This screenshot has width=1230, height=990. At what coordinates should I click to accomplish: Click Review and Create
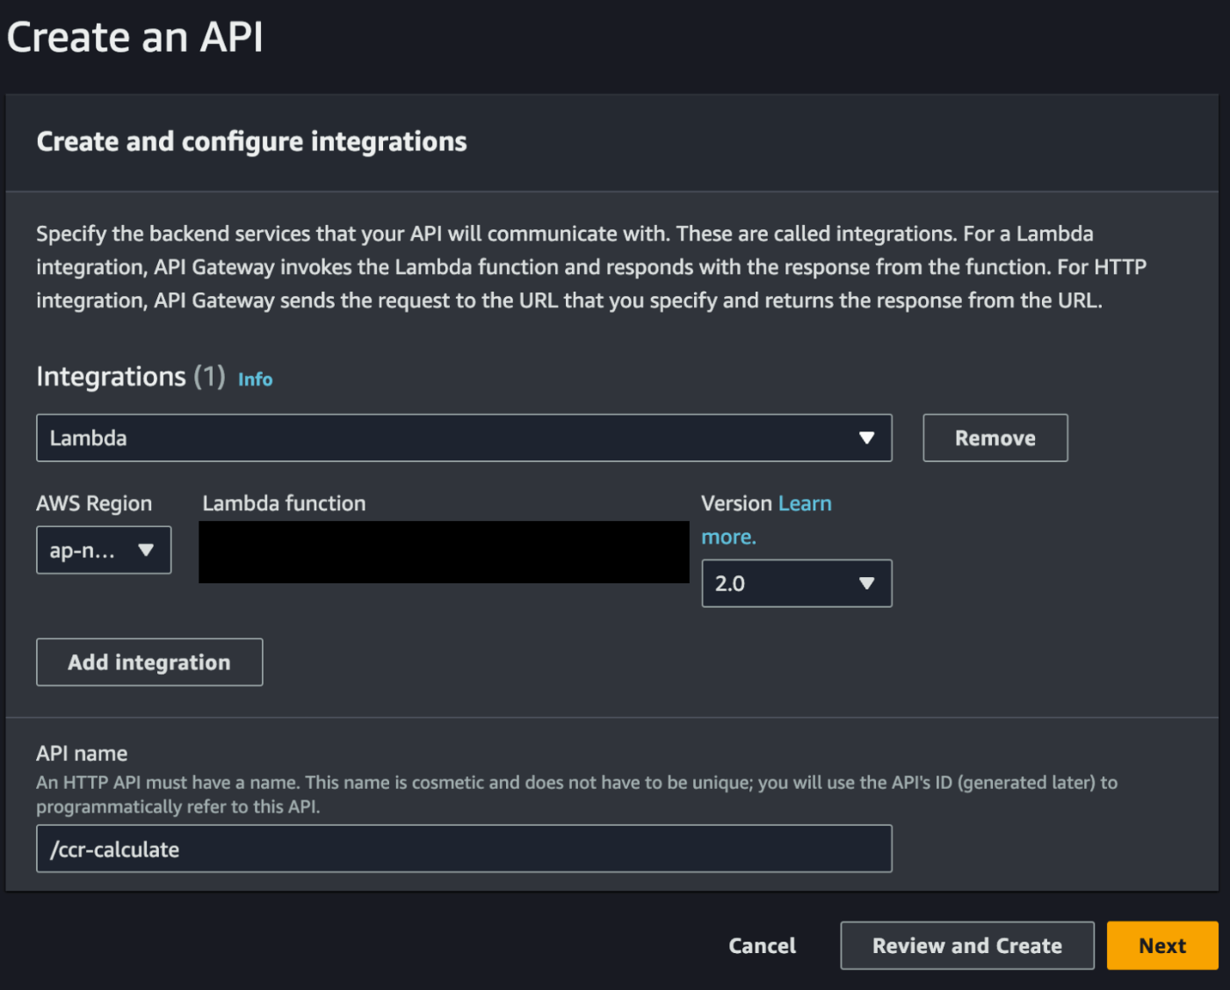pos(966,945)
